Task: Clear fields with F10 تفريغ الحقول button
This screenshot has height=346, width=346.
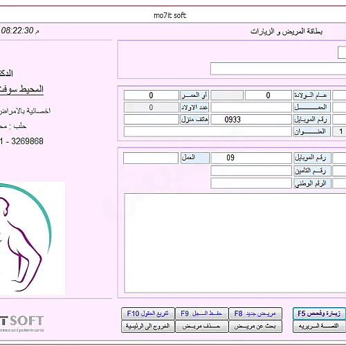Action: pyautogui.click(x=148, y=313)
